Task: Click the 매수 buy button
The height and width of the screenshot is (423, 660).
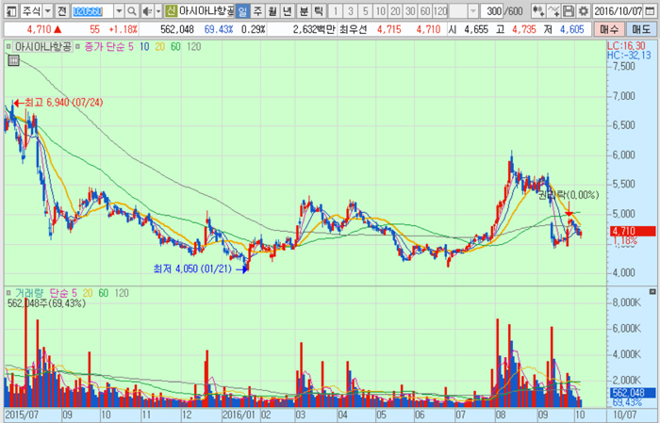Action: (x=609, y=30)
